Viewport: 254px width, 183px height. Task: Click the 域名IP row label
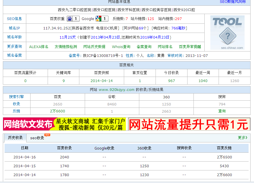tap(15, 28)
